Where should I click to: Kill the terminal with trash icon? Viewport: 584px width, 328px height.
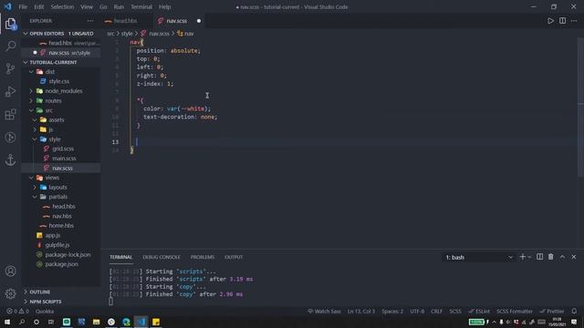coord(550,257)
